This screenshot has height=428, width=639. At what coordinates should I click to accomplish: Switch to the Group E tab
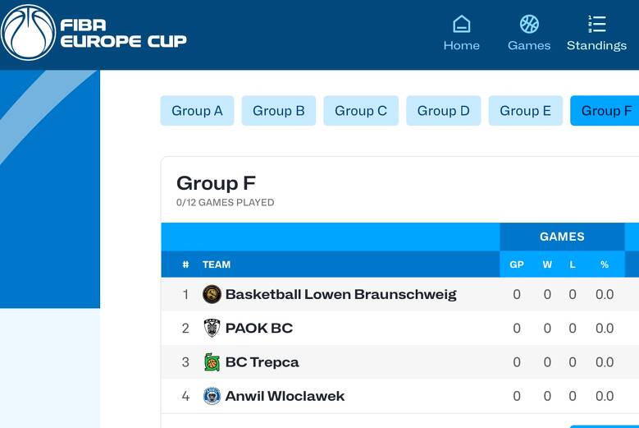(526, 111)
